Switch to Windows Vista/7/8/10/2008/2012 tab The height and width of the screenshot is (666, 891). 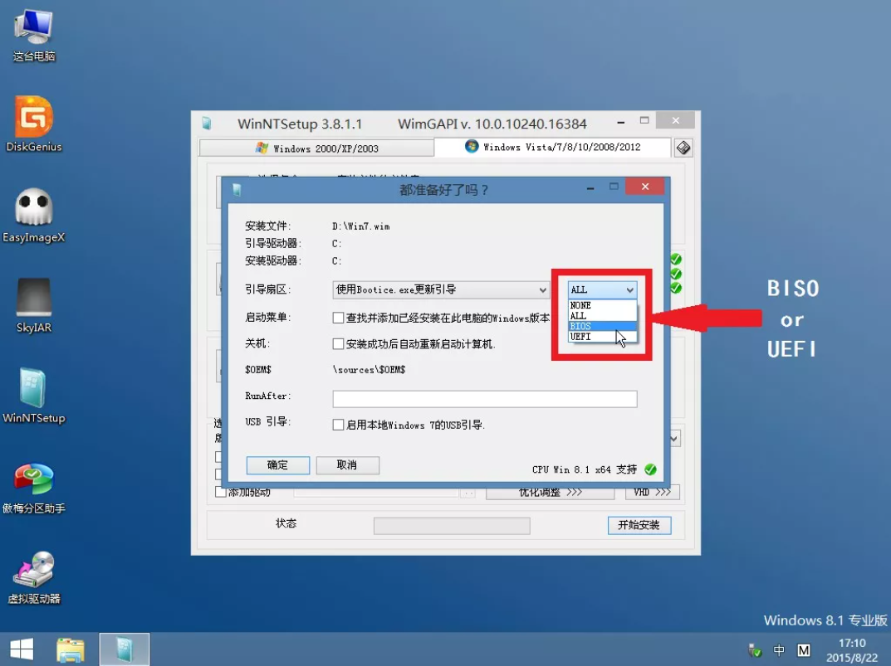pos(552,147)
